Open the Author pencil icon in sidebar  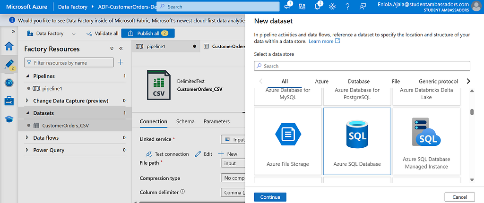(9, 64)
